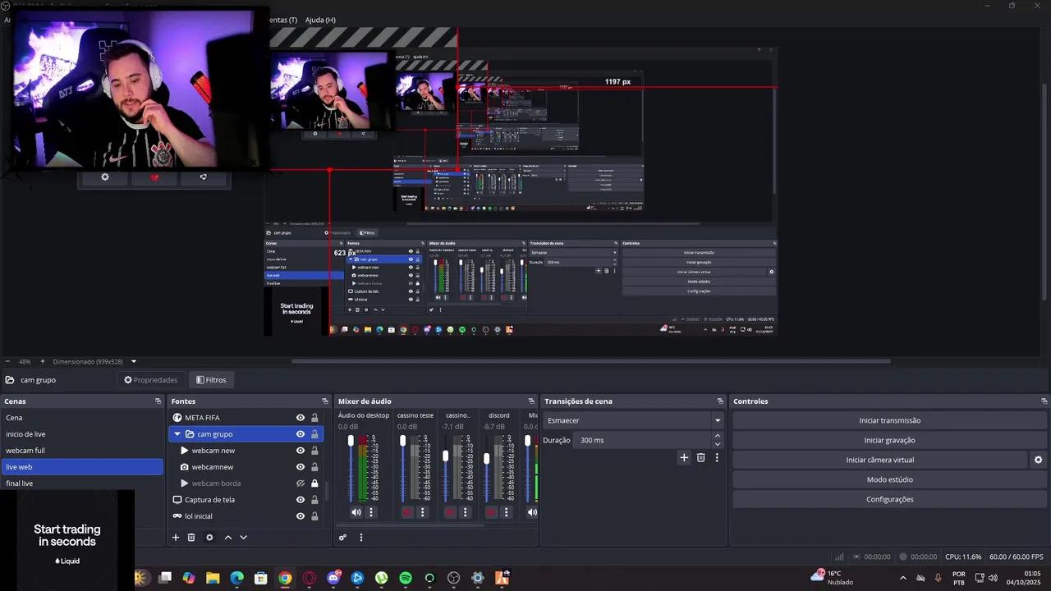Delete the selected source with trash icon
1051x591 pixels.
(191, 538)
